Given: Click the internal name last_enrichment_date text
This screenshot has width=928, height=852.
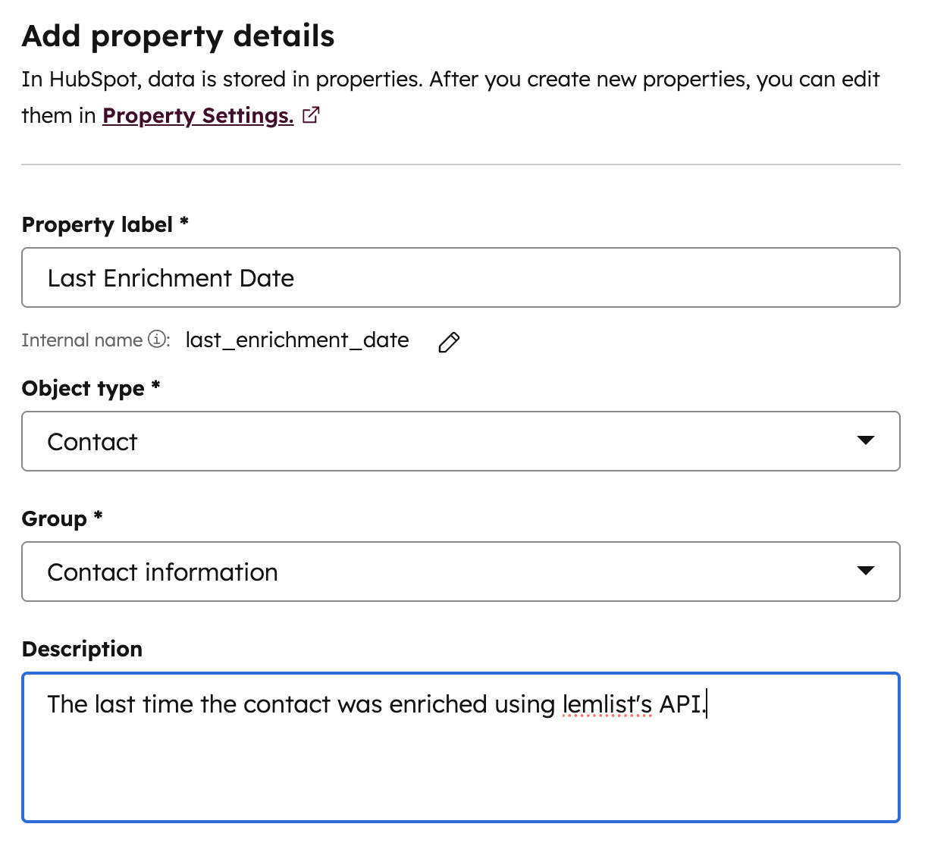Looking at the screenshot, I should click(296, 340).
